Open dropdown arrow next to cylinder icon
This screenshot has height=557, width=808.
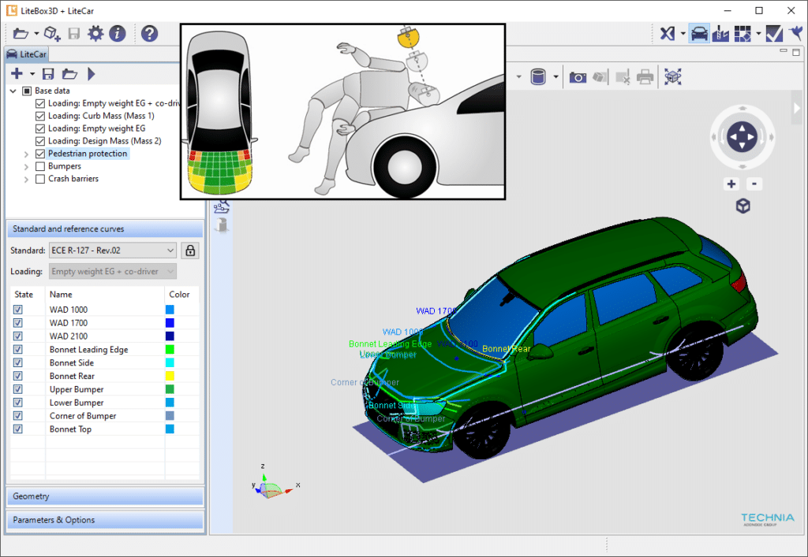tap(555, 77)
